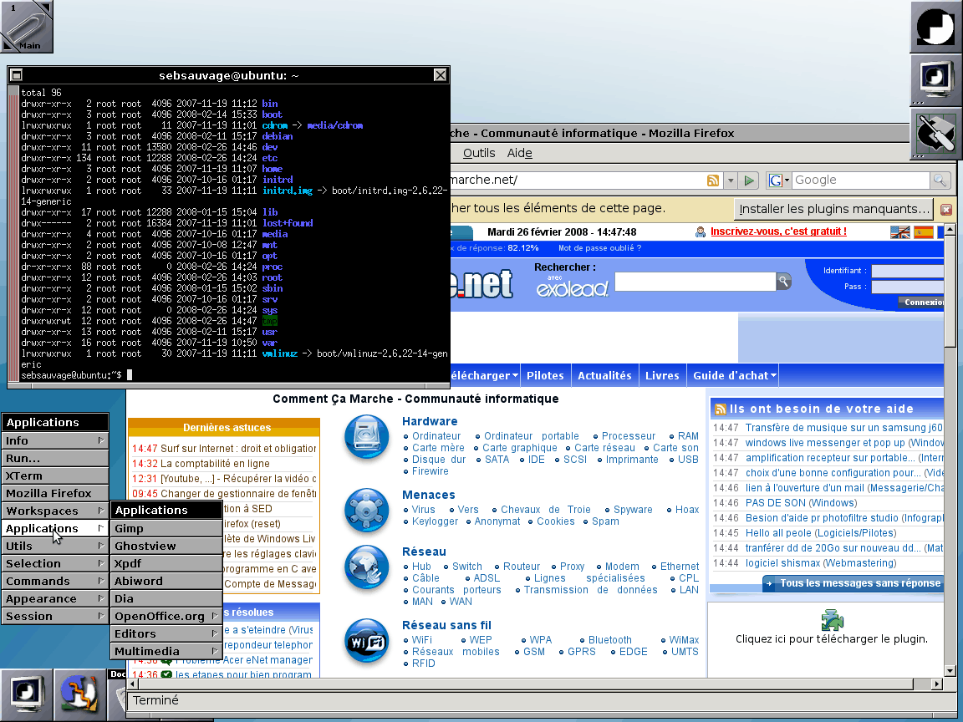Screen dimensions: 963x722
Task: Click the Hardware category disk icon
Action: [x=367, y=437]
